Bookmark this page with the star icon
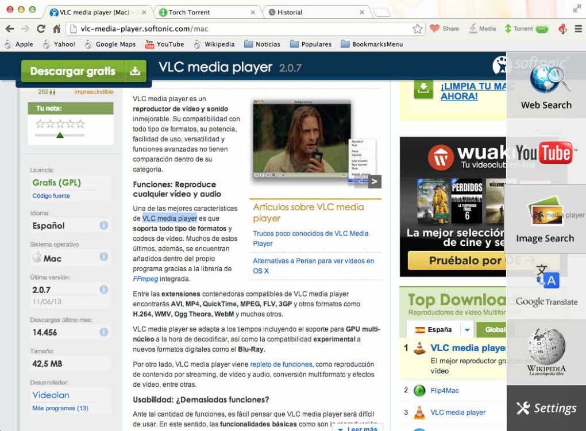 point(418,29)
